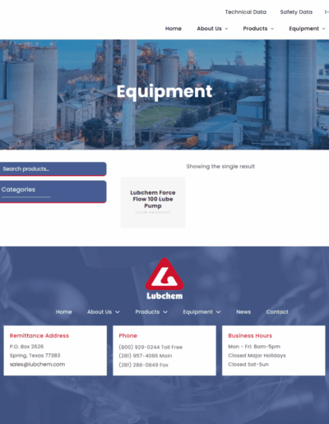Viewport: 329px width, 424px height.
Task: Go to Home in footer menu
Action: (63, 312)
